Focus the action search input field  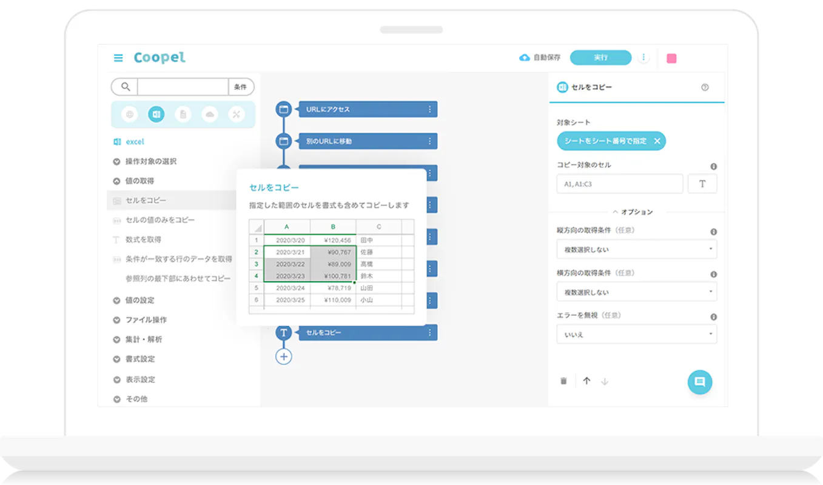[183, 87]
